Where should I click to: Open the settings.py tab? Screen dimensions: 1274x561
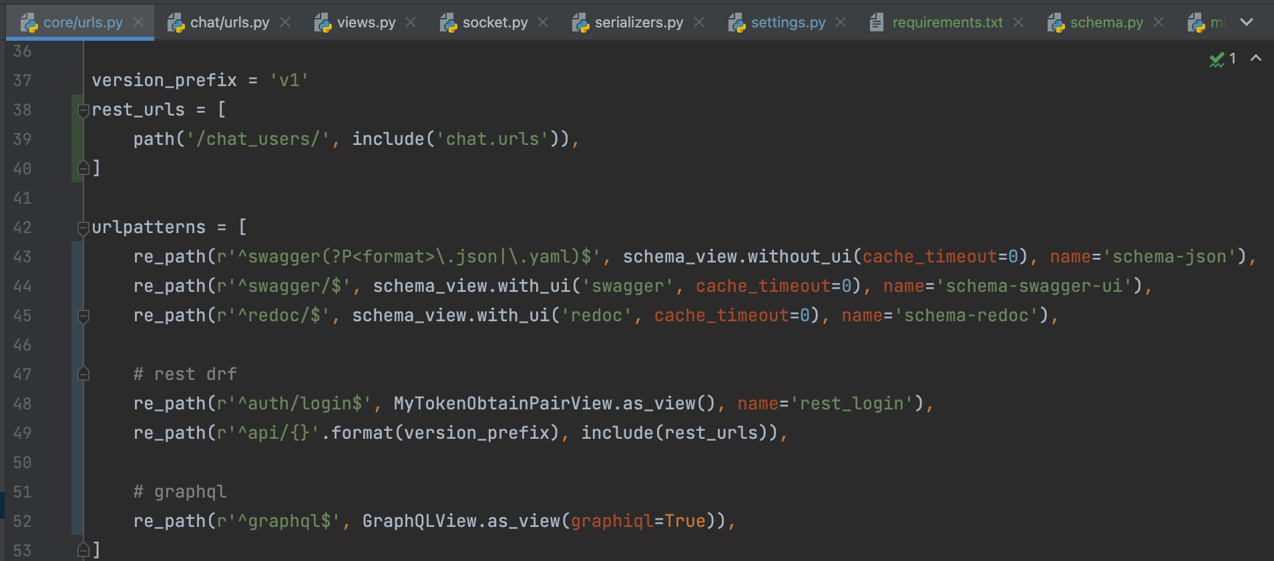[788, 23]
